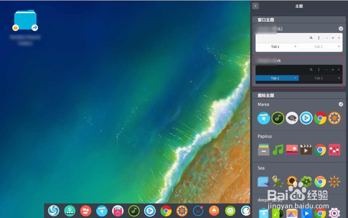The image size is (348, 218).
Task: Click the Marea file manager icon
Action: (x=264, y=118)
